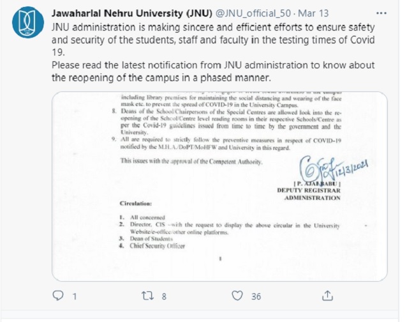The image size is (407, 322).
Task: Click the 'DEPUTY REGISTRAR' text in document
Action: 308,190
